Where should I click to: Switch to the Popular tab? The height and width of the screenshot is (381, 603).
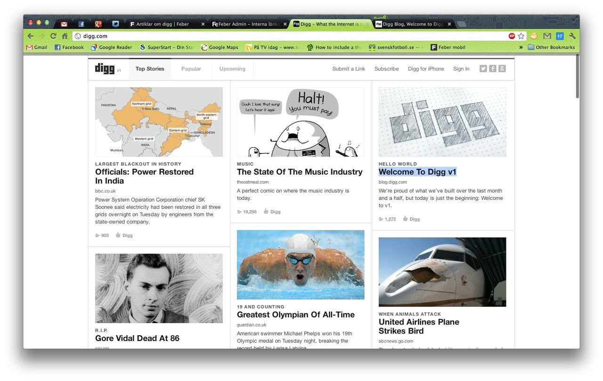pyautogui.click(x=191, y=69)
